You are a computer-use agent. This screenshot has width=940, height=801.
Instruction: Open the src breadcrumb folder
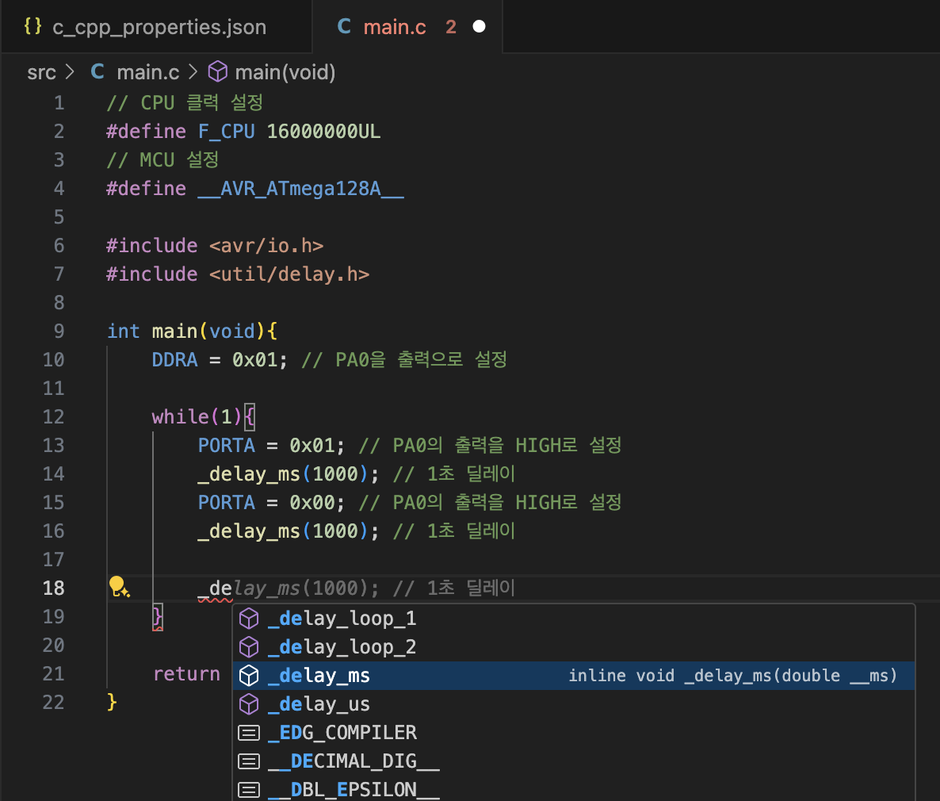point(41,73)
